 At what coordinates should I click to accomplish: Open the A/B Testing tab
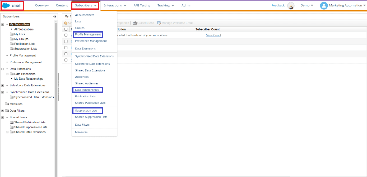pyautogui.click(x=142, y=6)
